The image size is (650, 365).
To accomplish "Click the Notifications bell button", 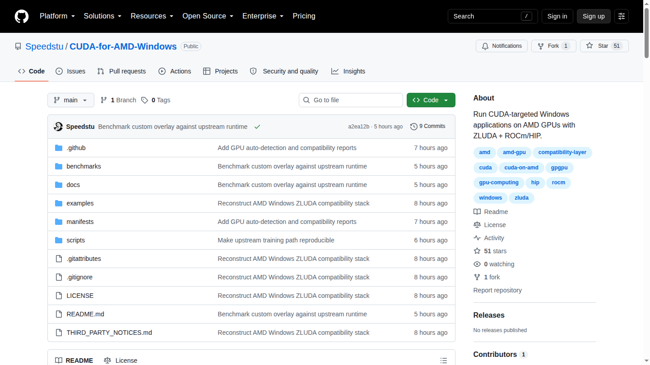I will point(501,46).
